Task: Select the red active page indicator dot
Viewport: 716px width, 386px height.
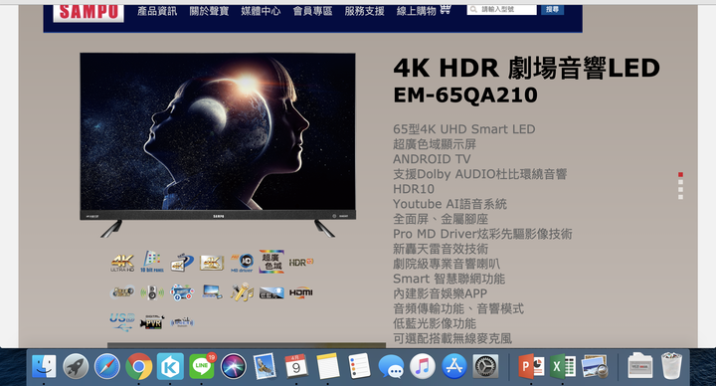Action: (x=680, y=174)
